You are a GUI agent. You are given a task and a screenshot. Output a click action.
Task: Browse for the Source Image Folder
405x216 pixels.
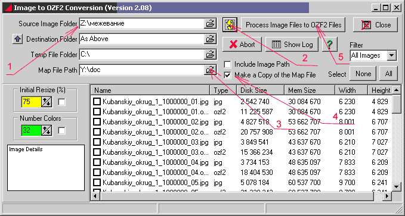pyautogui.click(x=210, y=23)
